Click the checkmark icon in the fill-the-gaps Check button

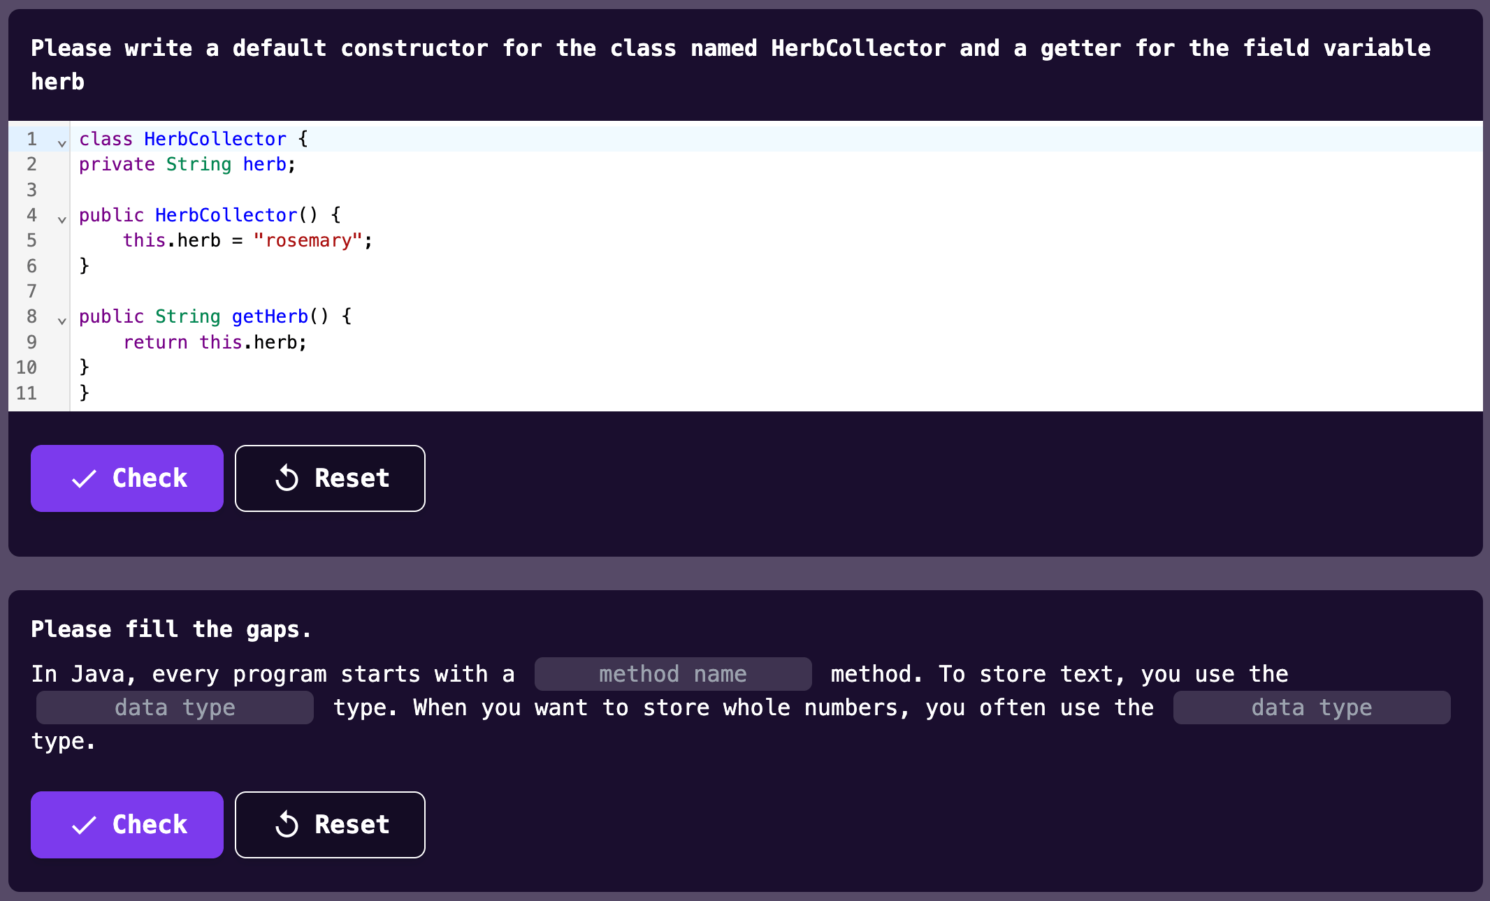pos(84,826)
